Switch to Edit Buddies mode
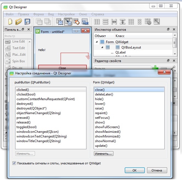The height and width of the screenshot is (180, 182). click(77, 22)
